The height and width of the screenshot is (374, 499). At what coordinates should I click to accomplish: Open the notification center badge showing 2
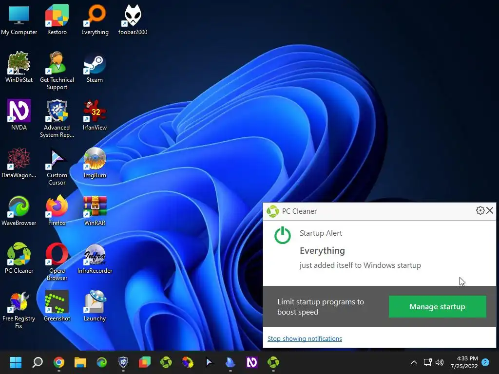pyautogui.click(x=485, y=362)
